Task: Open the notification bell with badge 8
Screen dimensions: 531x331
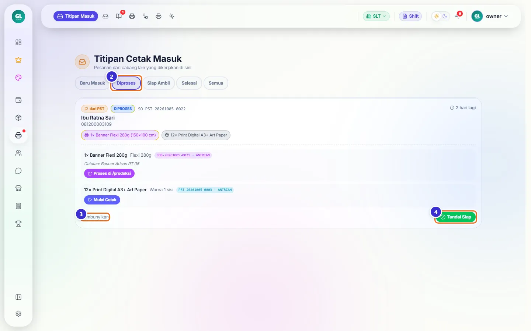Action: (458, 16)
